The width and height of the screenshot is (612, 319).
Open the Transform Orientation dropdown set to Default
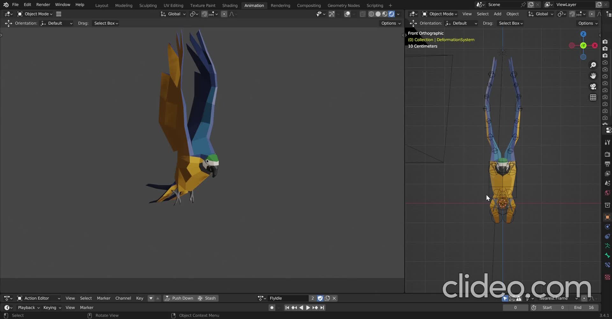click(x=57, y=23)
